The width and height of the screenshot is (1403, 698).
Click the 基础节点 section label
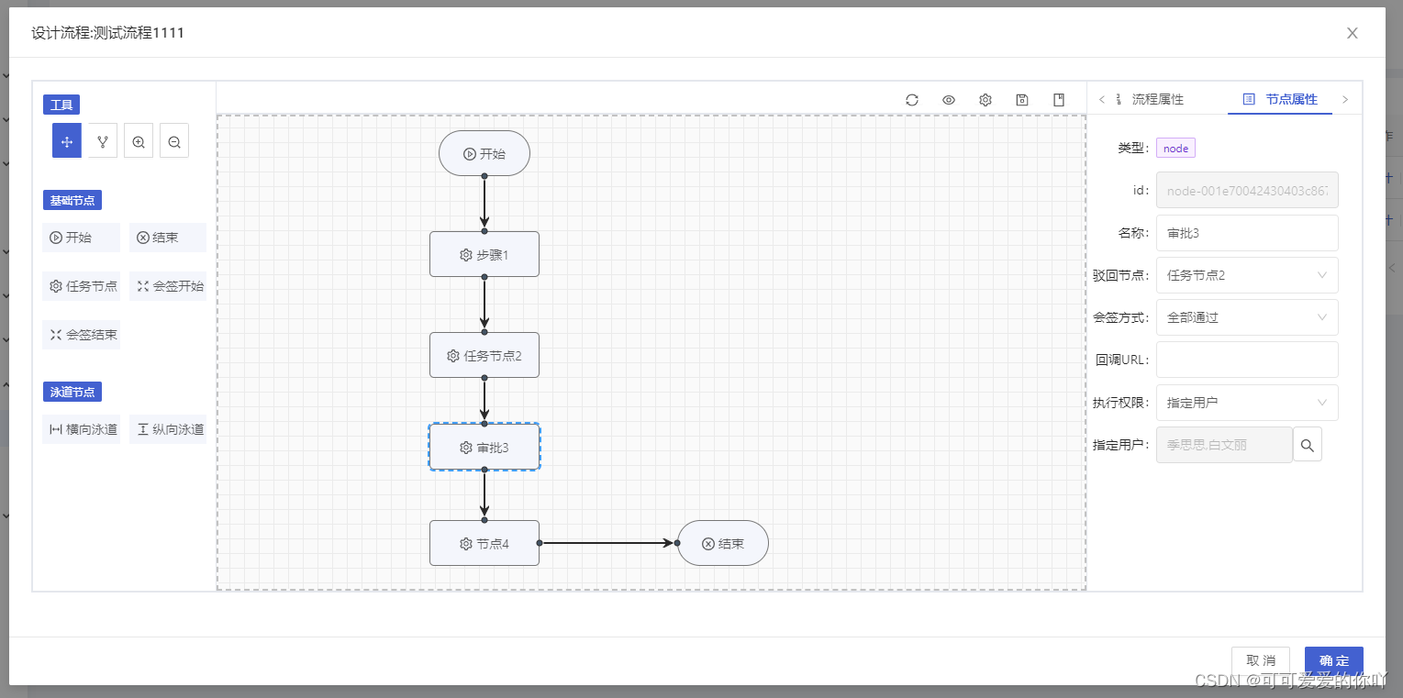click(x=72, y=200)
